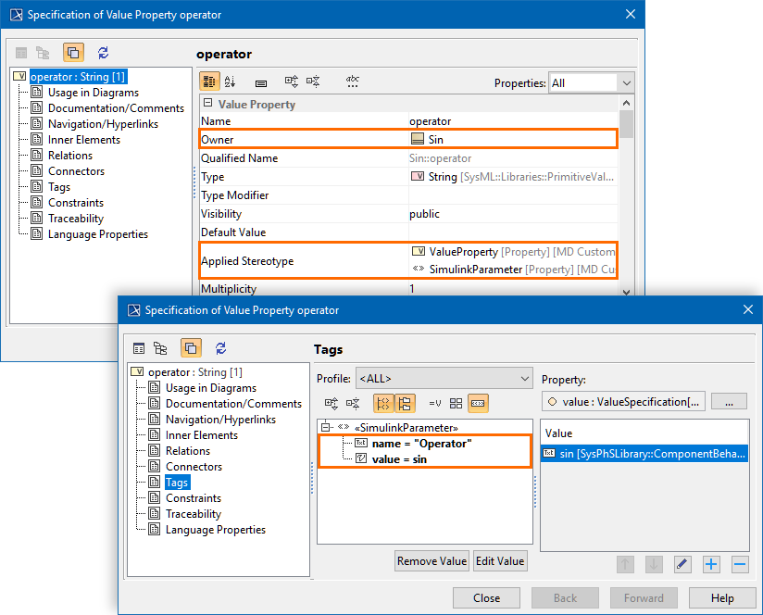The image size is (763, 615).
Task: Click the pencil edit icon below Value list
Action: [x=682, y=564]
